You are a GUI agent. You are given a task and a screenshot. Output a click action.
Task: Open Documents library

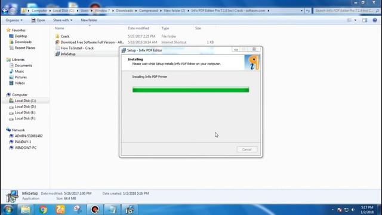click(x=23, y=65)
